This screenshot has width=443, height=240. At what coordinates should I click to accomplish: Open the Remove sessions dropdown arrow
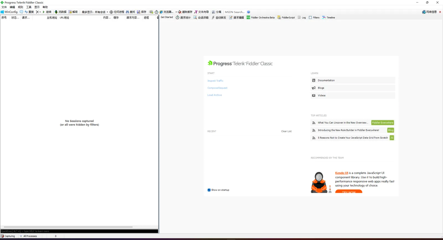[x=40, y=12]
